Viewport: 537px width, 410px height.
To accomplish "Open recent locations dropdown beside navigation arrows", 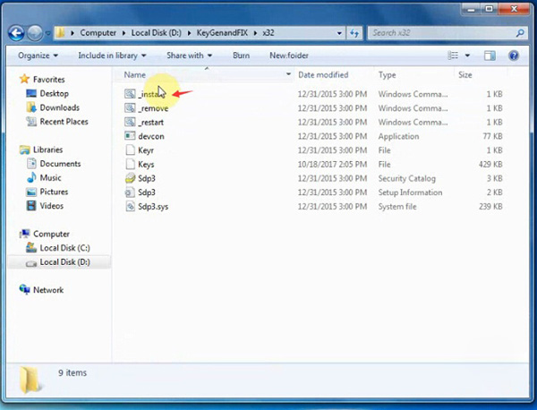I will [x=47, y=33].
